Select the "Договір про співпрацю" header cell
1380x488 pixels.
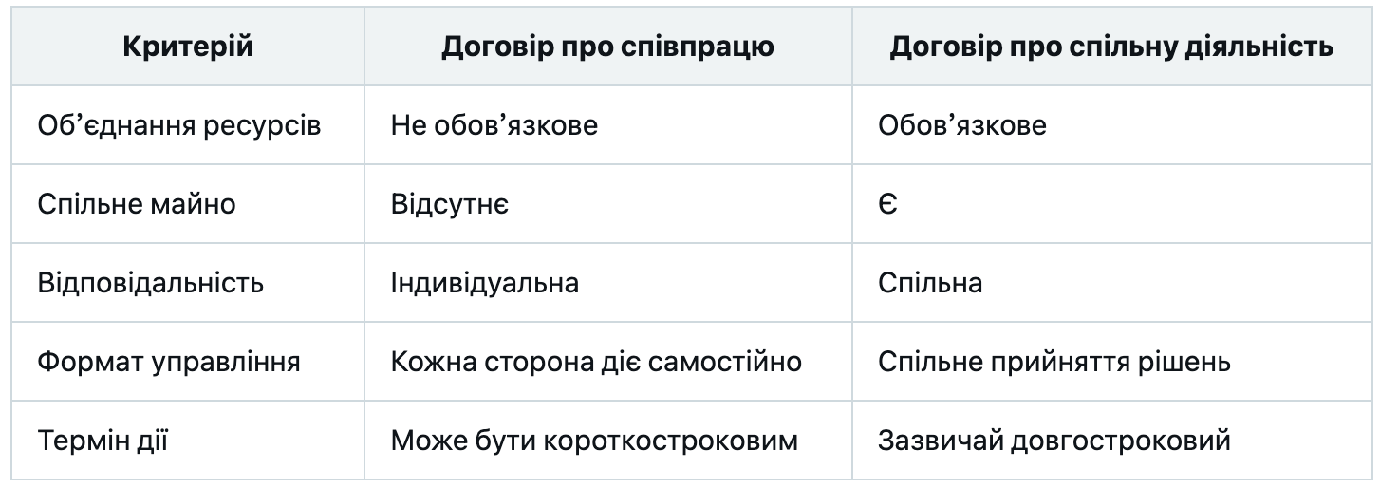(x=608, y=47)
